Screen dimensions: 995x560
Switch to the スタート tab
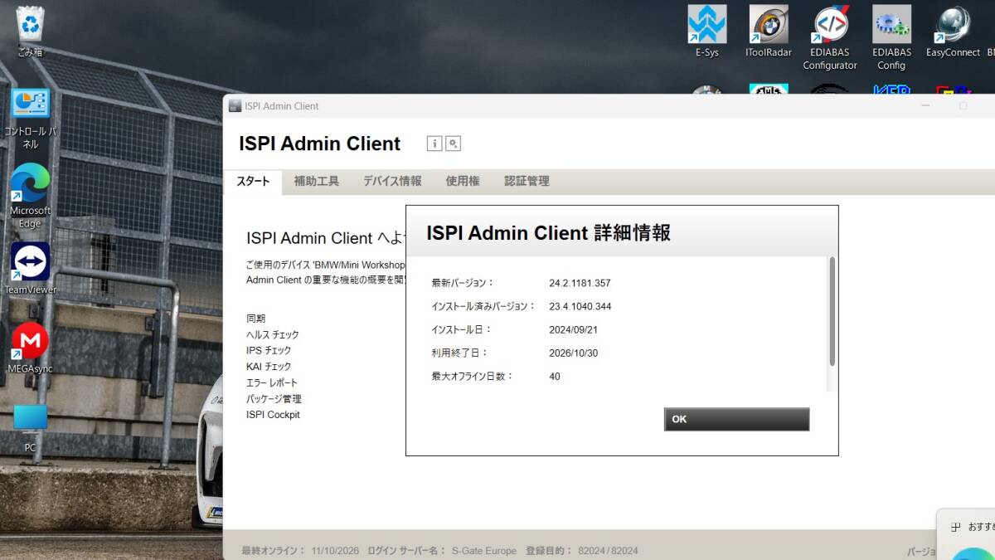tap(253, 181)
